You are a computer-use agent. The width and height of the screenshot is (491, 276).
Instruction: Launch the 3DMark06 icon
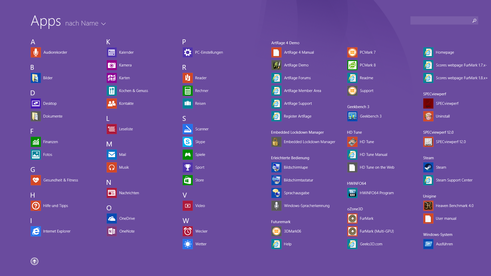[276, 231]
